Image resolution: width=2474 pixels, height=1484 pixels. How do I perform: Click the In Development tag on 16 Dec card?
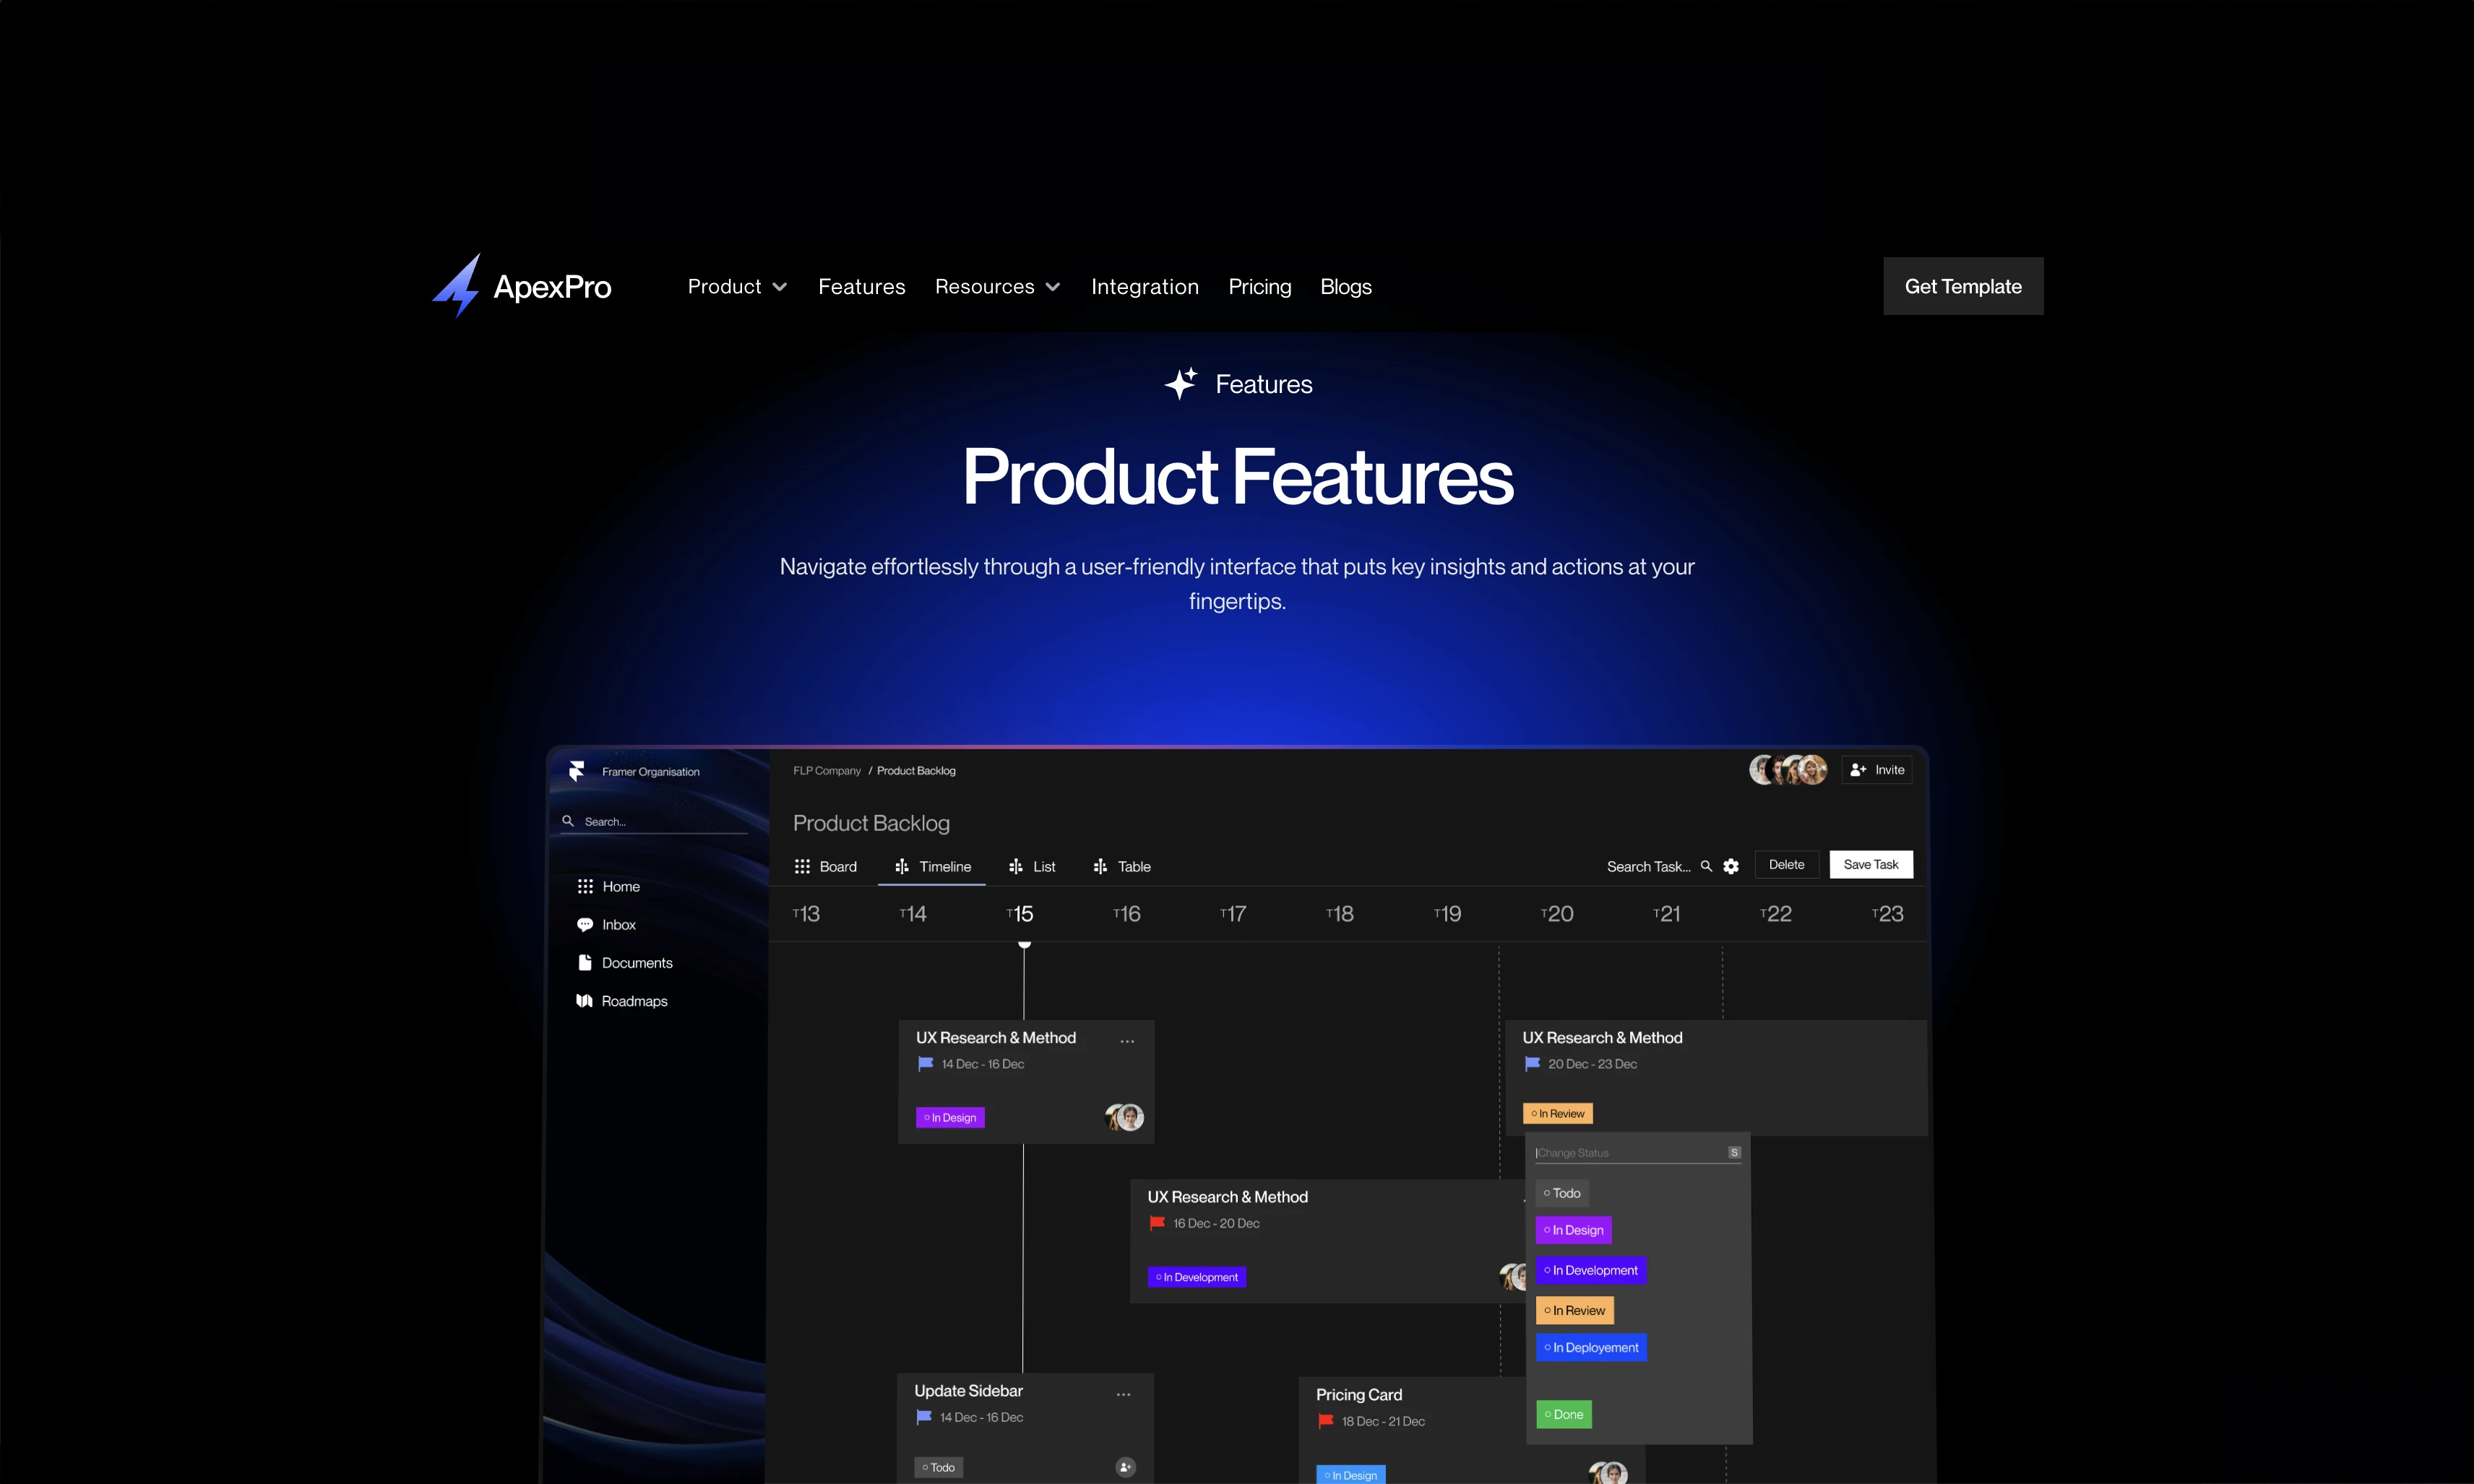(1197, 1277)
